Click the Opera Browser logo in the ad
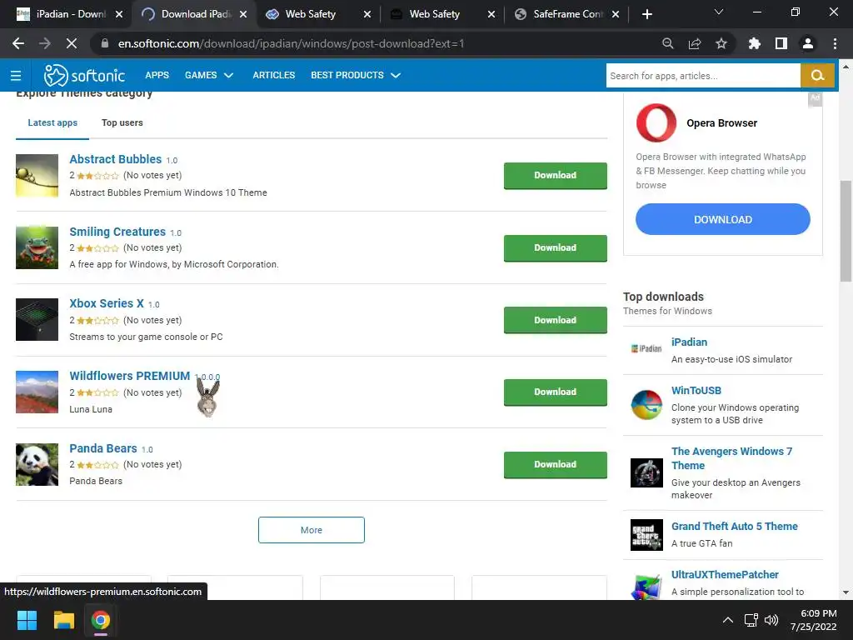The height and width of the screenshot is (640, 853). coord(656,123)
